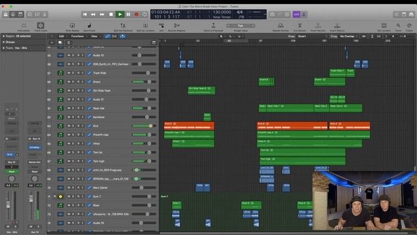Click the Colors palette toolbar icon
The image size is (417, 235).
click(x=409, y=25)
